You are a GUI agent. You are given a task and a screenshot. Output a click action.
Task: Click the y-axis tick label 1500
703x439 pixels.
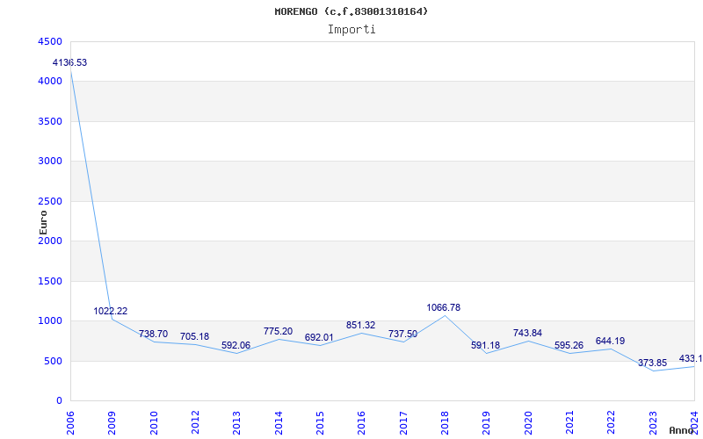pos(50,281)
